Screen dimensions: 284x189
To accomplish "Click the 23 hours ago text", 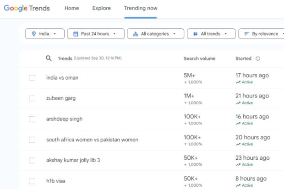I will click(x=252, y=158).
